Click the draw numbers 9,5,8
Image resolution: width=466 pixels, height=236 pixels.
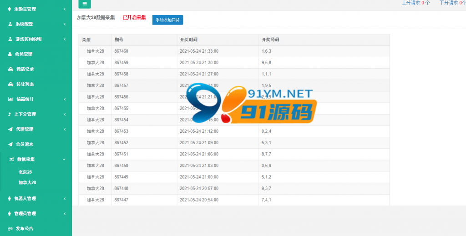point(266,63)
